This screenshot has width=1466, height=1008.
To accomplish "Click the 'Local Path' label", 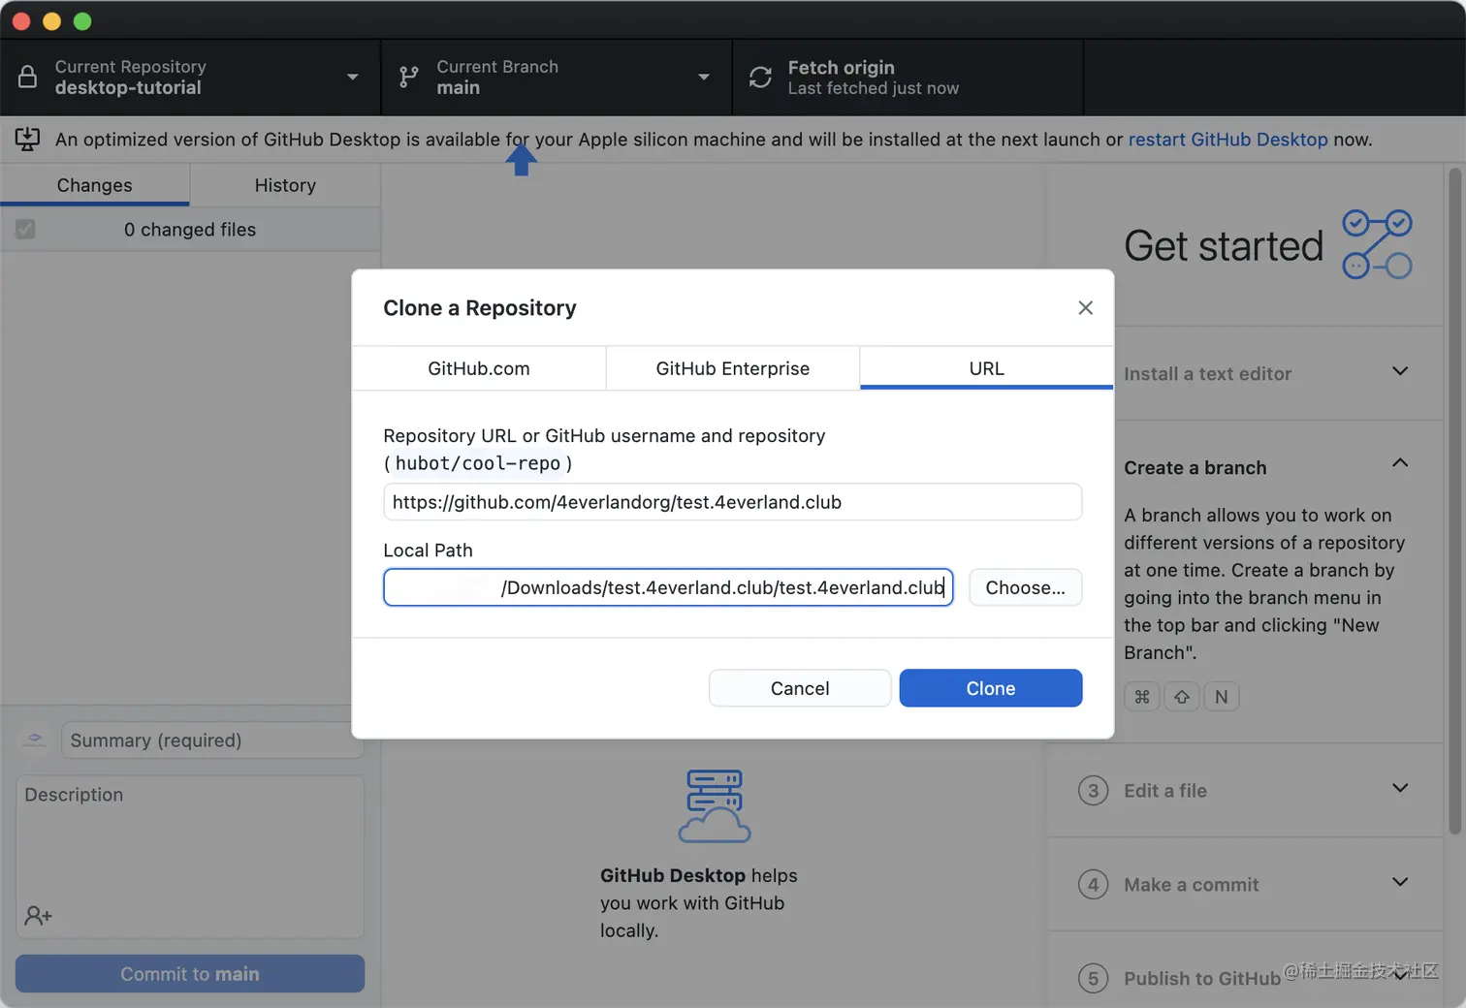I will coord(428,551).
